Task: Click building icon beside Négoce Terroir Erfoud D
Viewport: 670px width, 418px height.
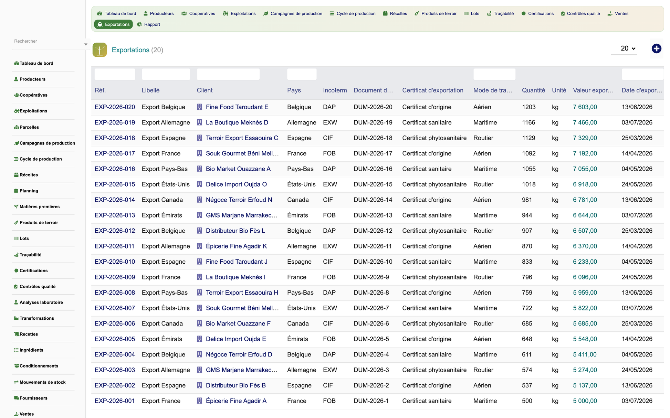Action: pyautogui.click(x=199, y=354)
